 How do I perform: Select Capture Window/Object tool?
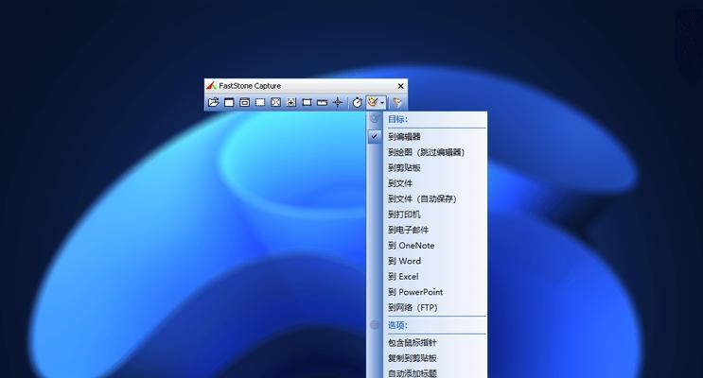click(x=244, y=103)
